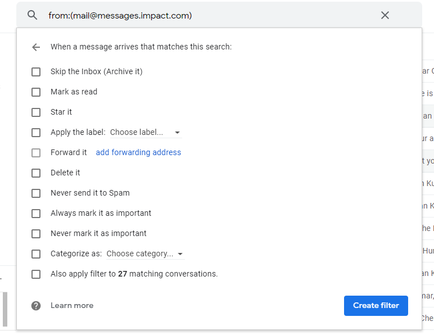Expand the Choose category dropdown
The height and width of the screenshot is (335, 434).
coord(145,254)
